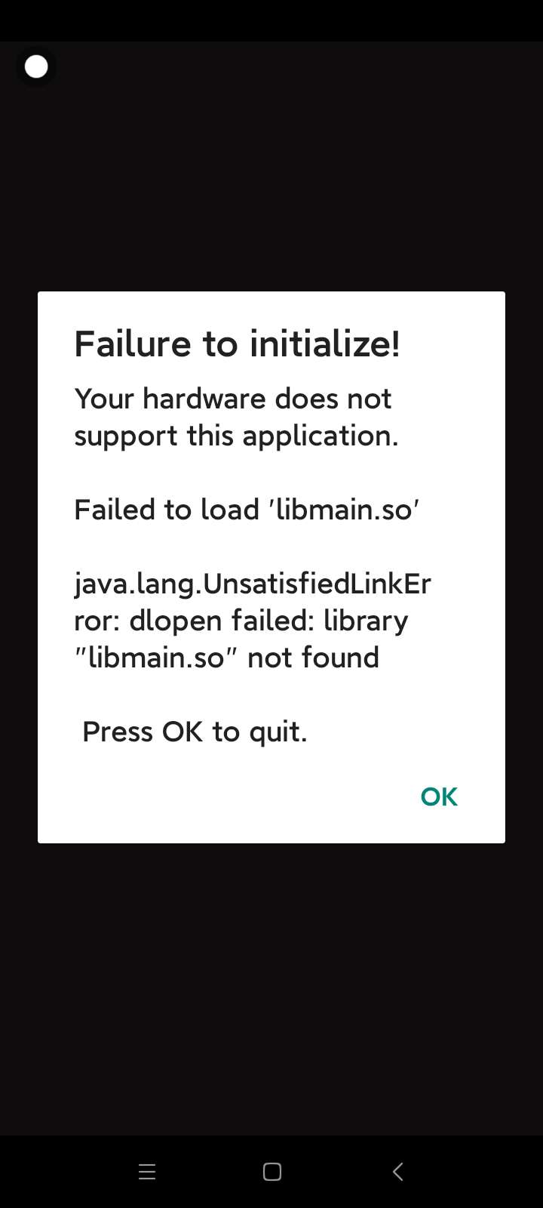The height and width of the screenshot is (1208, 543).
Task: Select the "Failed to load 'libmain.so'" line
Action: [247, 510]
